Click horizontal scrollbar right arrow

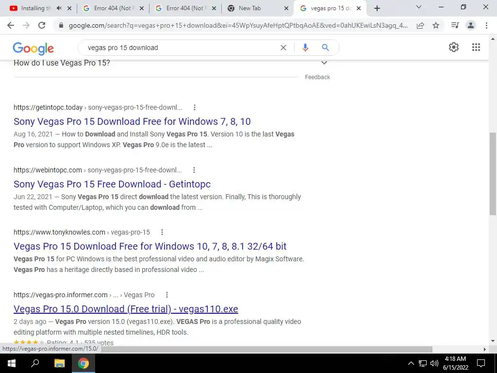tap(484, 349)
